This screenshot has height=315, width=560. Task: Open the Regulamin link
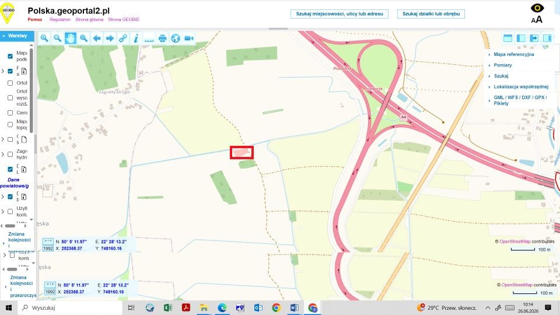[60, 20]
